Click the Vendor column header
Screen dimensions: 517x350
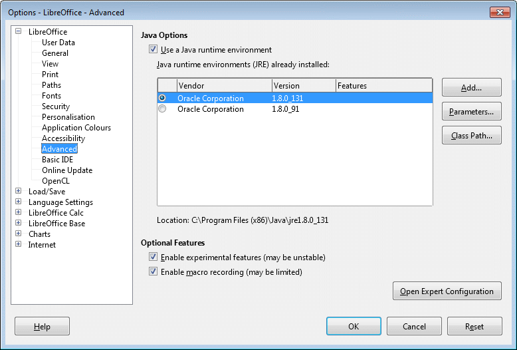(x=225, y=86)
